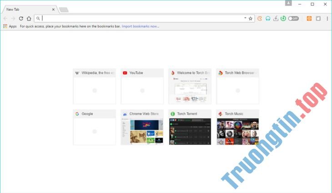Select the New Tab tab
Viewport: 332px width, 193px height.
click(x=30, y=10)
